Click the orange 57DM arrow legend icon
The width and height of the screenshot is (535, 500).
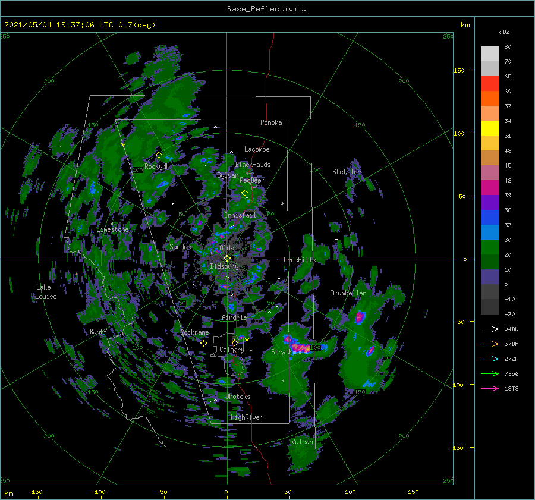point(490,344)
